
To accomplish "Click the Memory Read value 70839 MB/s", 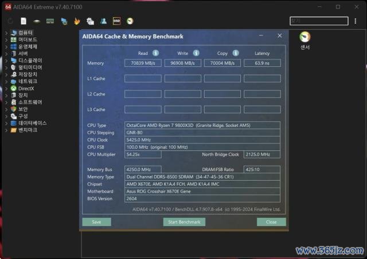I will 143,63.
